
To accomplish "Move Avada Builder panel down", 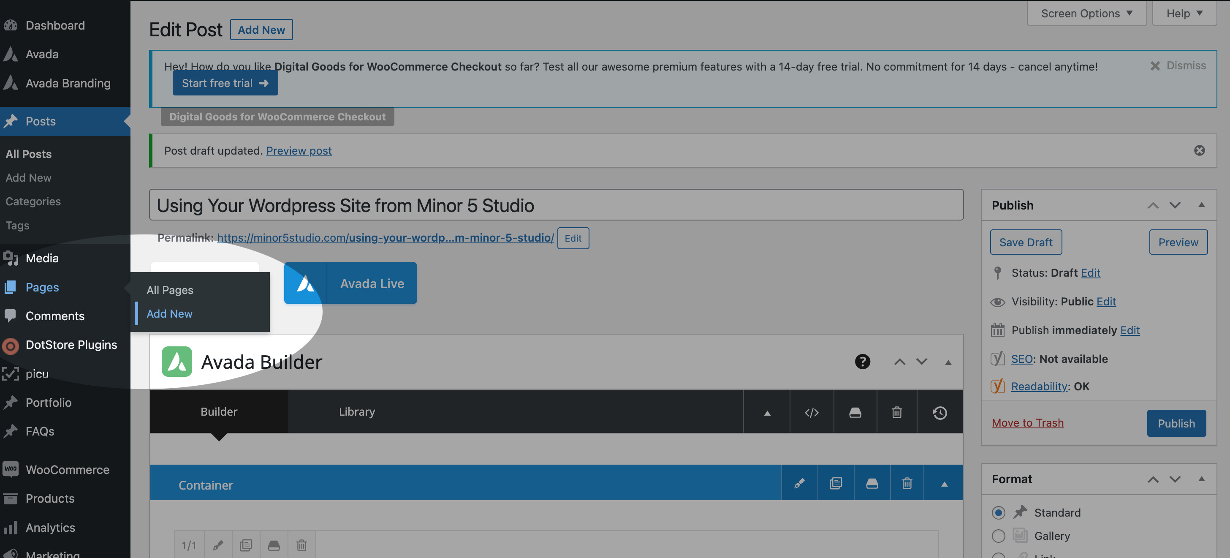I will (x=921, y=362).
